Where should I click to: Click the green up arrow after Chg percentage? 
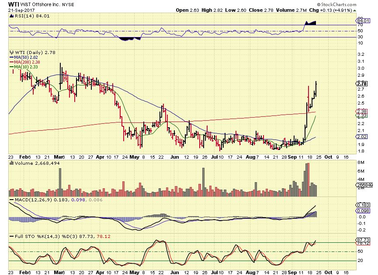[354, 10]
